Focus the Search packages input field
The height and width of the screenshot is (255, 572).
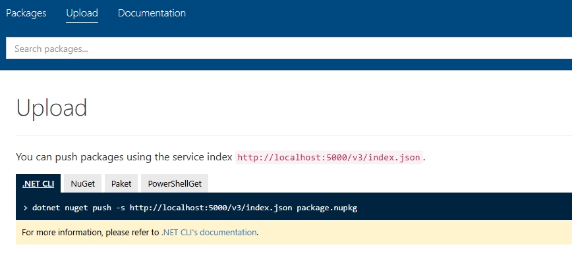(x=289, y=49)
